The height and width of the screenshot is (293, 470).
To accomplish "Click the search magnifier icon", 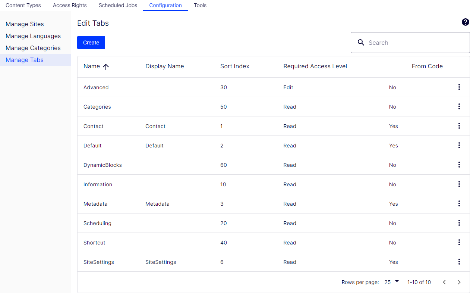I will [361, 43].
